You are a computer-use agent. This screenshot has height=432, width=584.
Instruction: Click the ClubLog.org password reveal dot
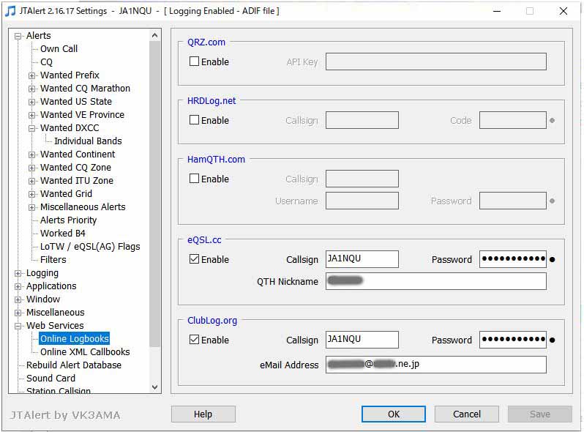click(x=552, y=340)
